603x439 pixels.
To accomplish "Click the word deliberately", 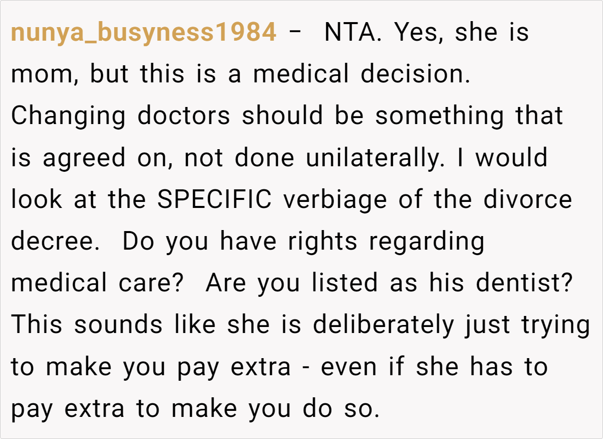I will click(383, 324).
